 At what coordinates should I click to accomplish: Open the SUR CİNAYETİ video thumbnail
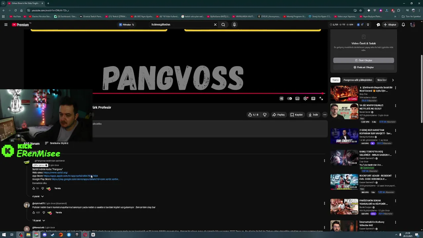pyautogui.click(x=344, y=136)
